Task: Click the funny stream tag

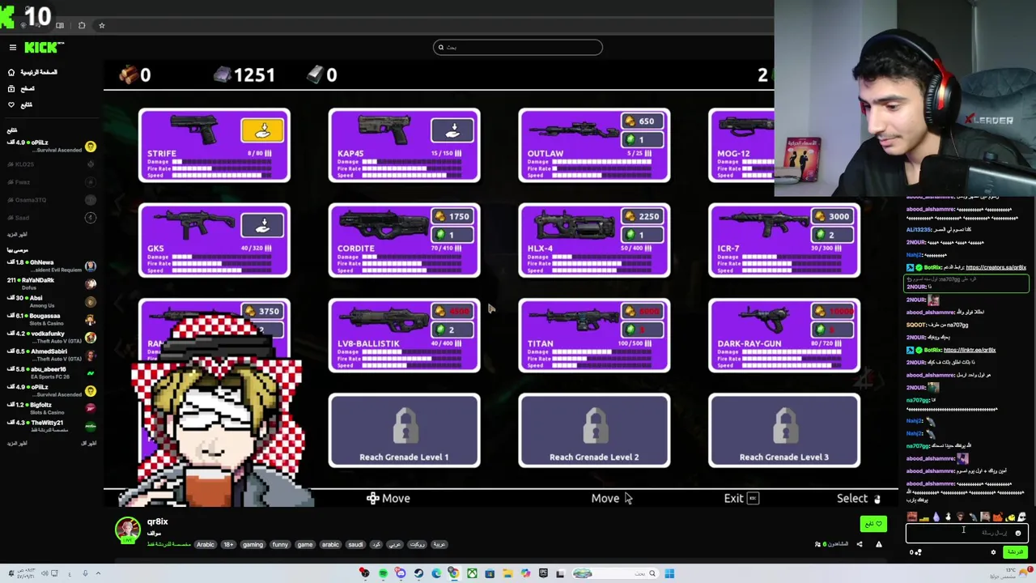Action: click(280, 545)
